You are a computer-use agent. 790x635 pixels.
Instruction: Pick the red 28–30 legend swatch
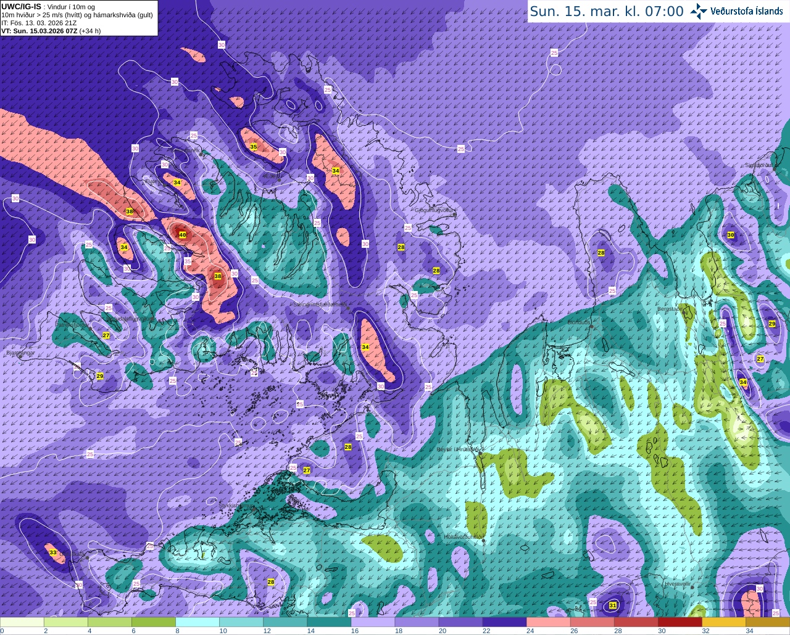636,622
